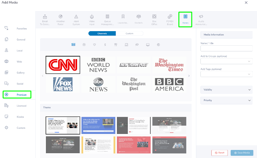
Task: Open the Add to Groups dropdown
Action: (x=226, y=61)
